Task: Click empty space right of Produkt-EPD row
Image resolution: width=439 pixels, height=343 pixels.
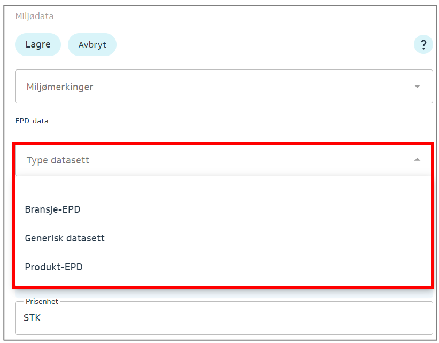Action: coord(267,267)
